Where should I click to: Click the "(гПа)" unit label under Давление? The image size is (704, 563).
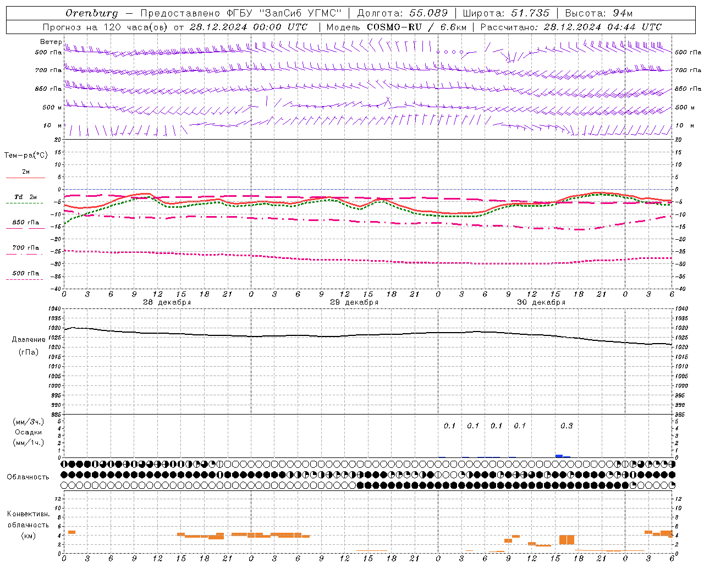[29, 352]
